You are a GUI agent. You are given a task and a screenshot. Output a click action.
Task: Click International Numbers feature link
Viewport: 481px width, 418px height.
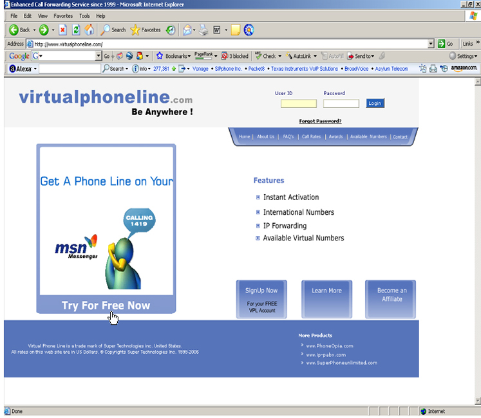click(299, 212)
